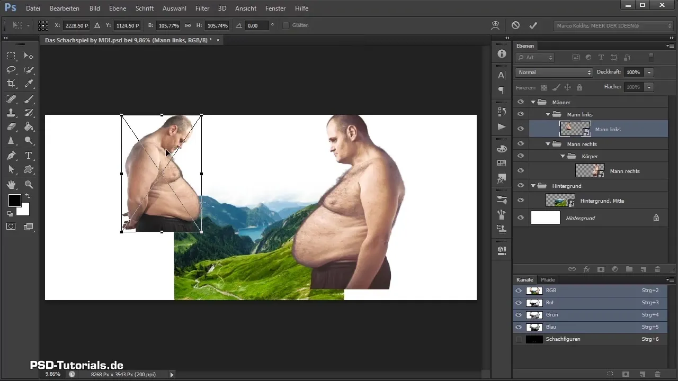Select the Zoom tool
The width and height of the screenshot is (678, 381).
[29, 185]
